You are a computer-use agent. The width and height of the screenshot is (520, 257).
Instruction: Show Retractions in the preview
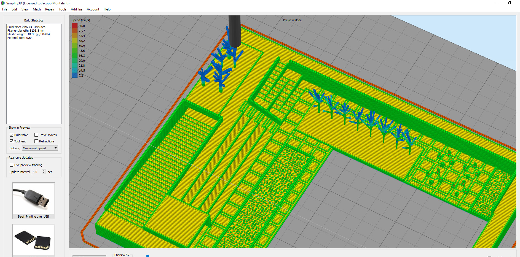[x=36, y=141]
